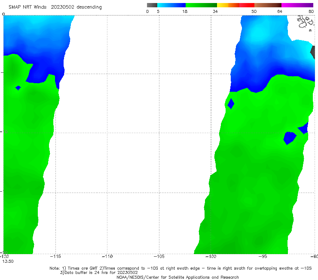The image size is (318, 280).
Task: Pick the gray segment of the color bar
Action: pyautogui.click(x=152, y=5)
